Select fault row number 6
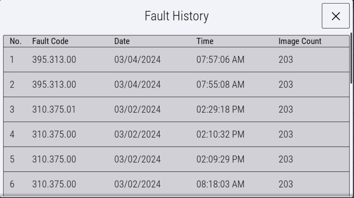Image resolution: width=354 pixels, height=198 pixels. coord(176,184)
